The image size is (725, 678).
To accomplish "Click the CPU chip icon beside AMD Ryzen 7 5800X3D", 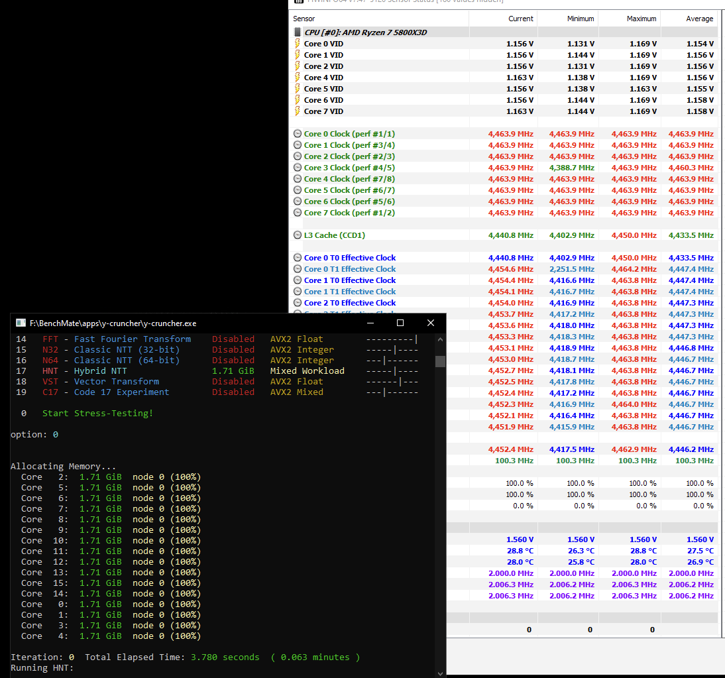I will (x=298, y=32).
